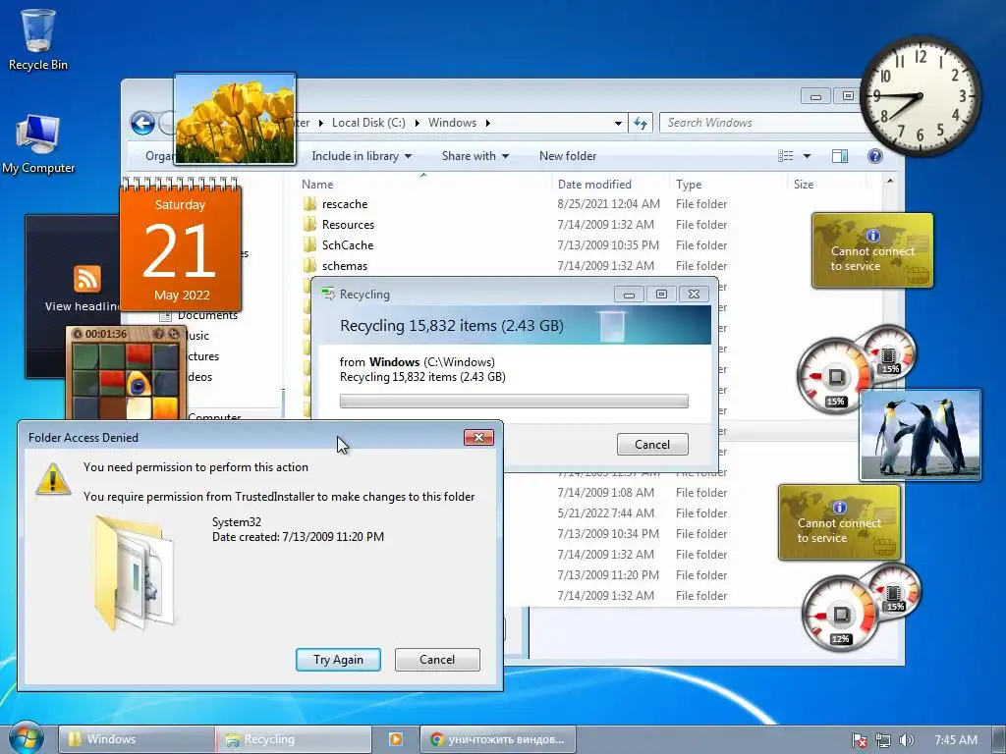The height and width of the screenshot is (754, 1006).
Task: Click the media player taskbar icon
Action: 396,739
